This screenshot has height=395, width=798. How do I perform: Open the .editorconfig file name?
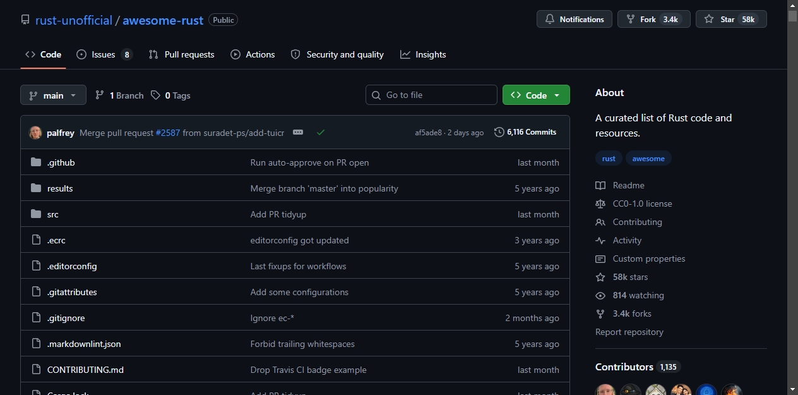(x=72, y=266)
